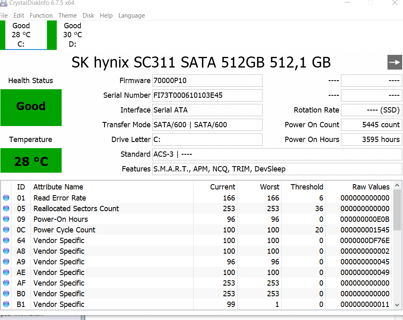
Task: Click status orb for attribute ID 64
Action: click(6, 240)
